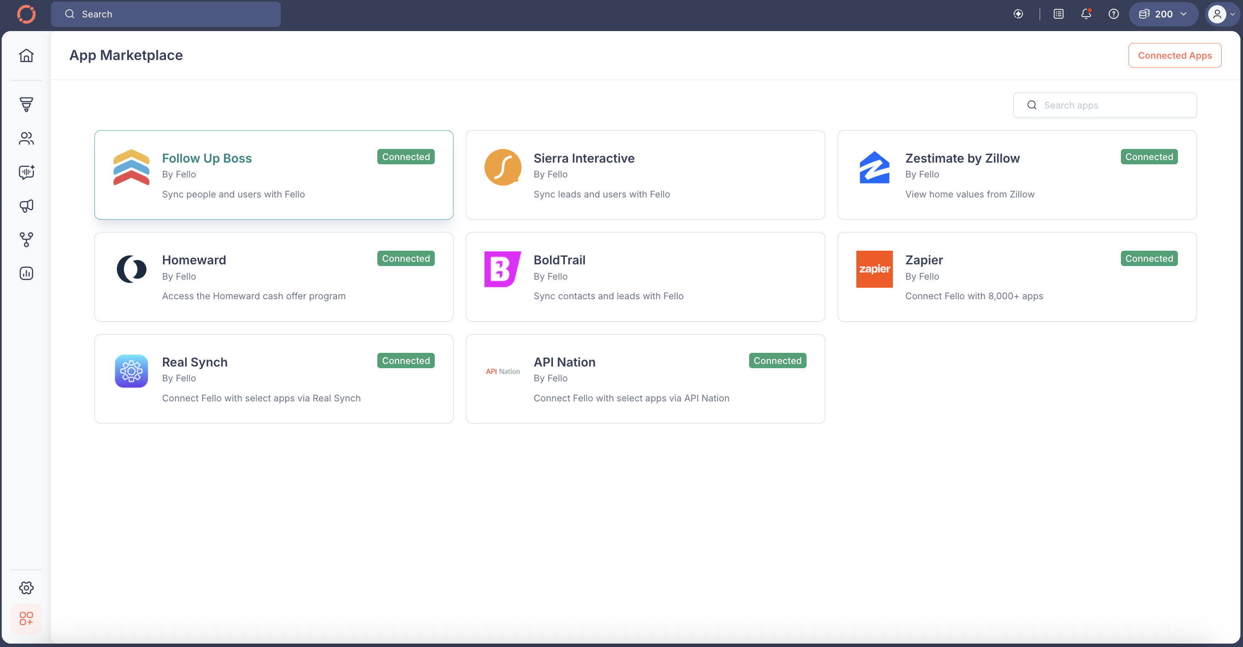Open the Zapier app title
Image resolution: width=1243 pixels, height=647 pixels.
coord(924,260)
